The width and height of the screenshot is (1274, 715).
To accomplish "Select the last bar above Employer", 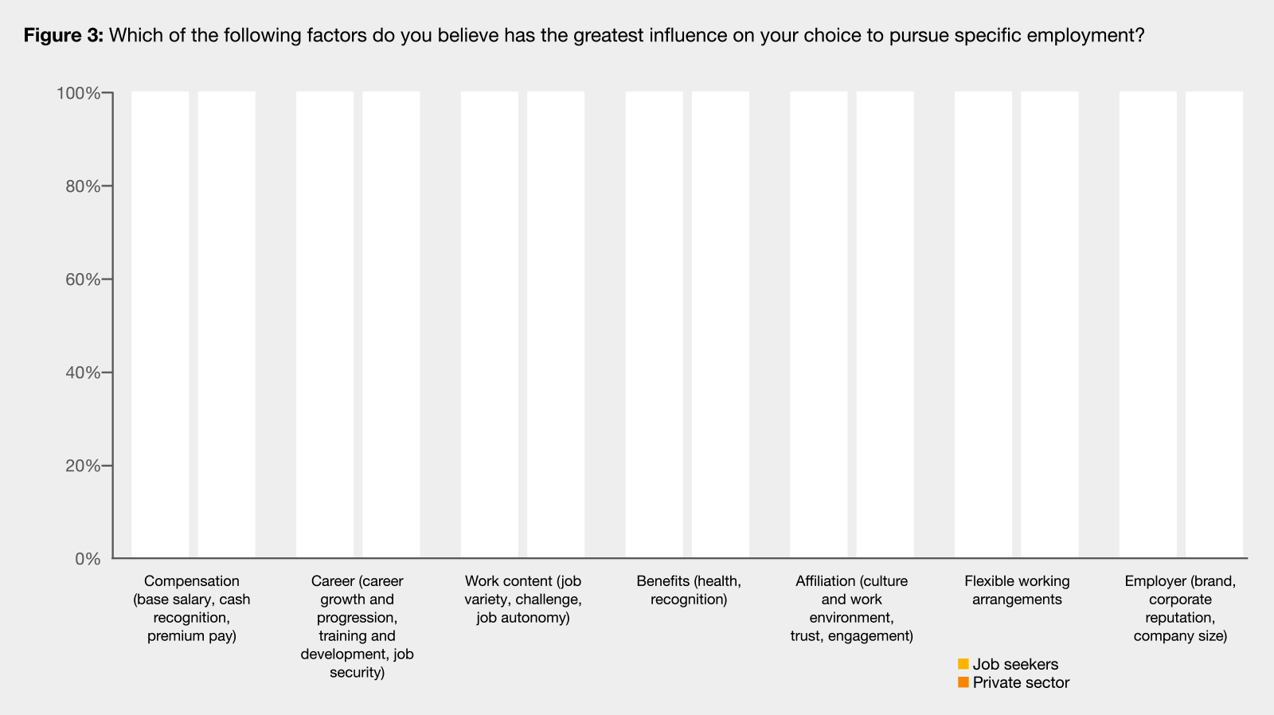I will (x=1214, y=325).
